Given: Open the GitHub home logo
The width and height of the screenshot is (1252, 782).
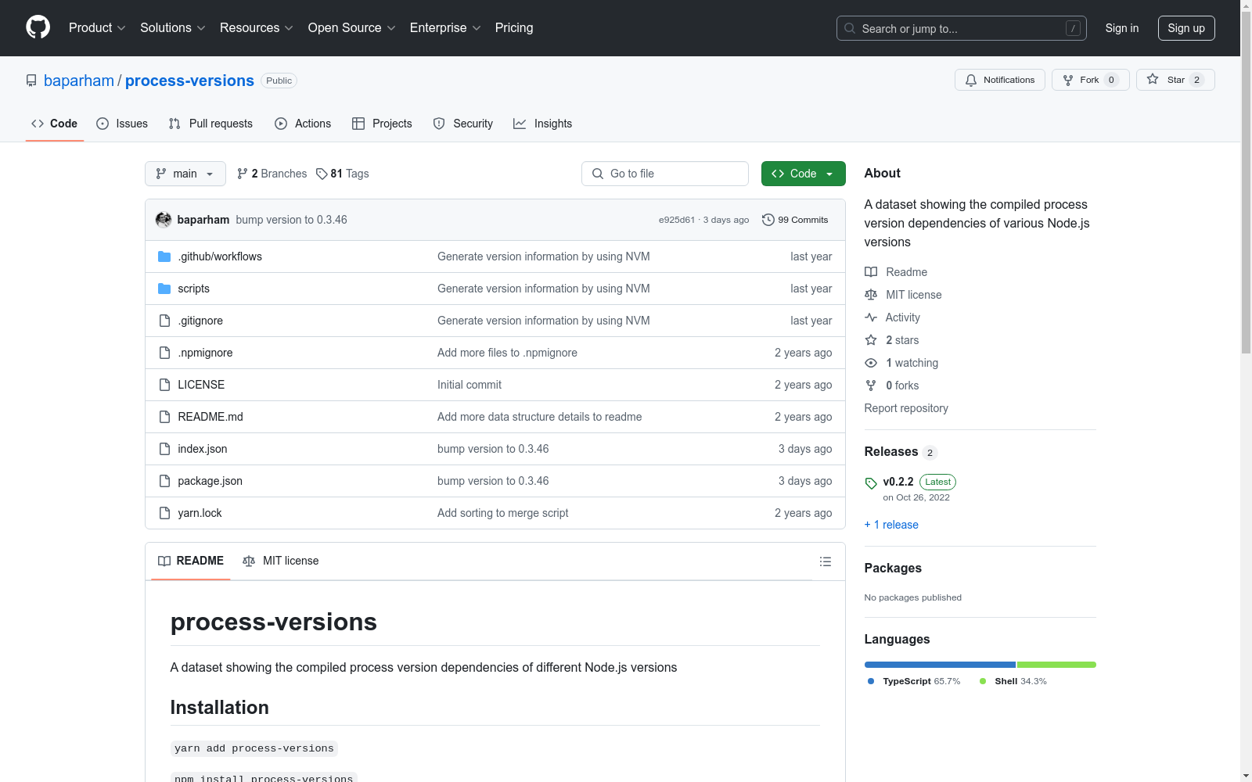Looking at the screenshot, I should pyautogui.click(x=38, y=27).
